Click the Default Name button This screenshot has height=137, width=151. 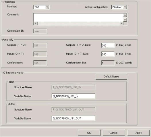[x=111, y=77]
